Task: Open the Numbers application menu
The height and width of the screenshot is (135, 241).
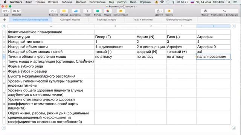Action: click(16, 2)
